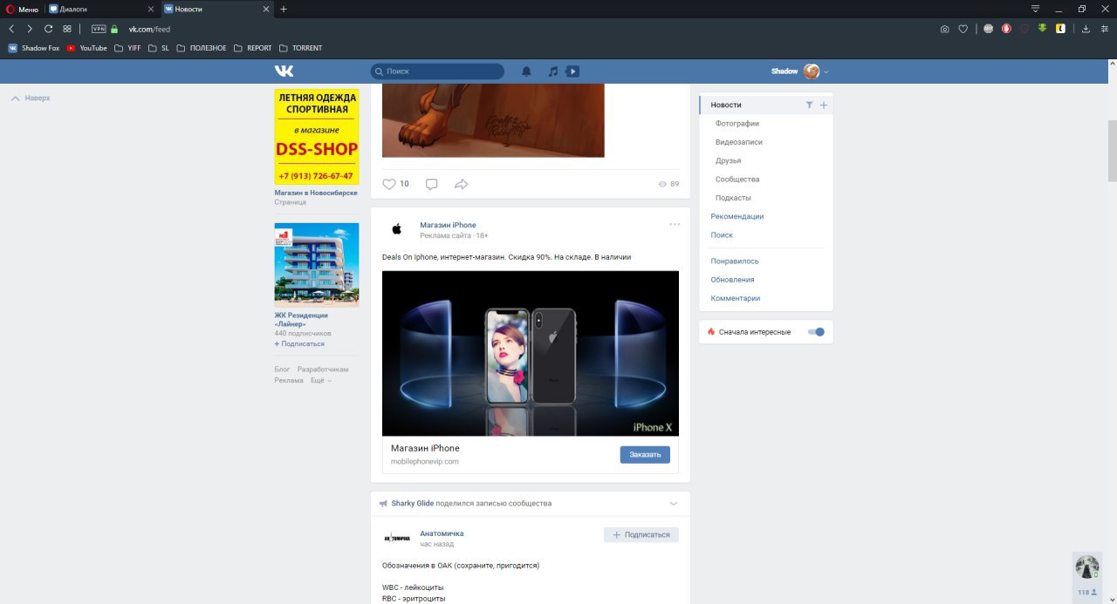Image resolution: width=1117 pixels, height=604 pixels.
Task: Select Сообщества in feed sidebar
Action: (737, 180)
